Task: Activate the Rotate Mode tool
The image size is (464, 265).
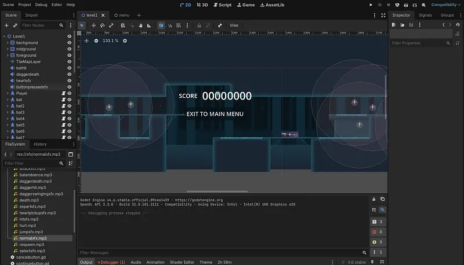Action: (x=103, y=25)
